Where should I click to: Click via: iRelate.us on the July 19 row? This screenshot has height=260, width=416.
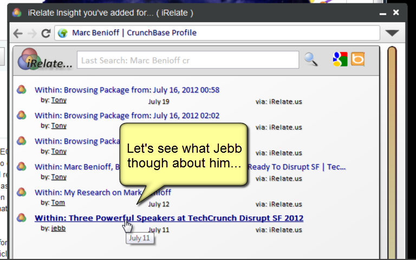pos(279,102)
